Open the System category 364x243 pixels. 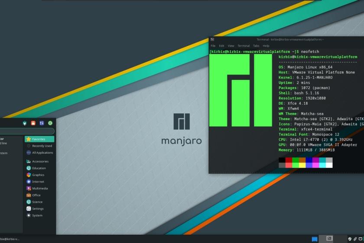(39, 215)
